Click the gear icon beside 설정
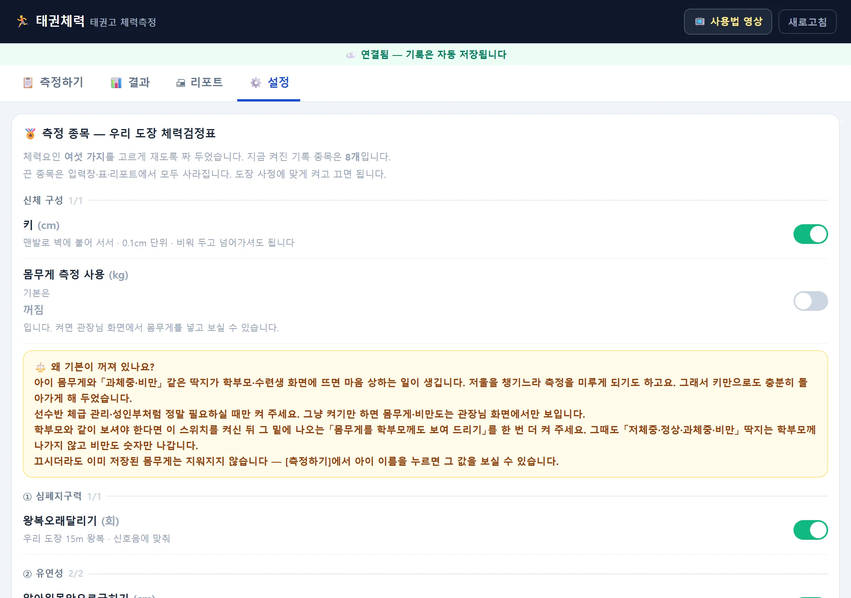 point(256,83)
